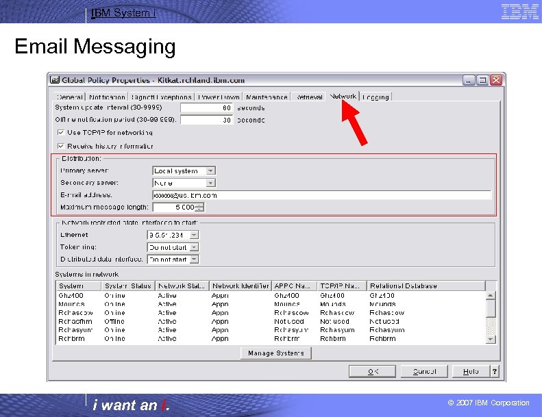The image size is (542, 417).
Task: Toggle Use TCP/IP for networking checkbox
Action: (x=61, y=132)
